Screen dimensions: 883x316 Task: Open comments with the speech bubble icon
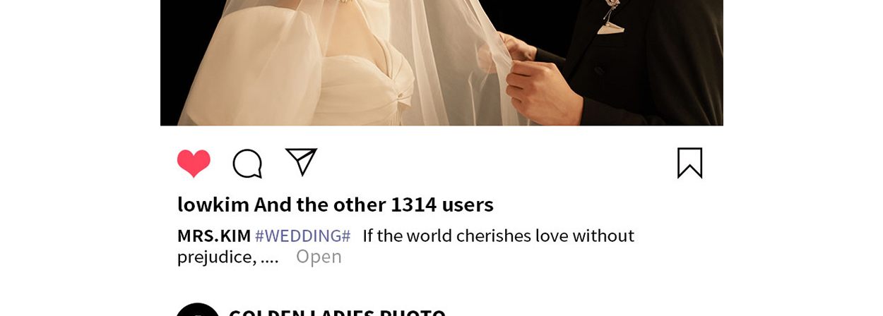point(247,164)
